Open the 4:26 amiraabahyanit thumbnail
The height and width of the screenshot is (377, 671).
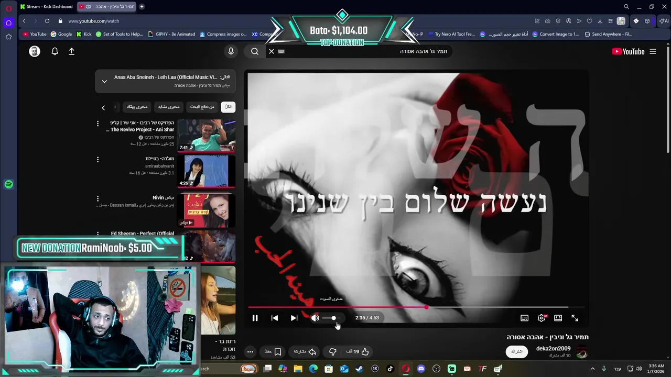coord(207,171)
